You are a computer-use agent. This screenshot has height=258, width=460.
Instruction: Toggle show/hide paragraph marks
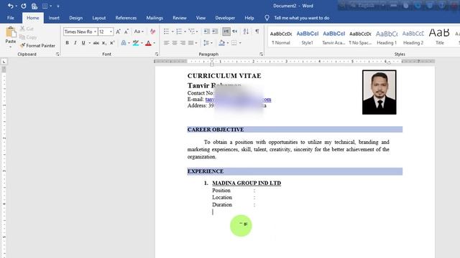click(x=257, y=32)
